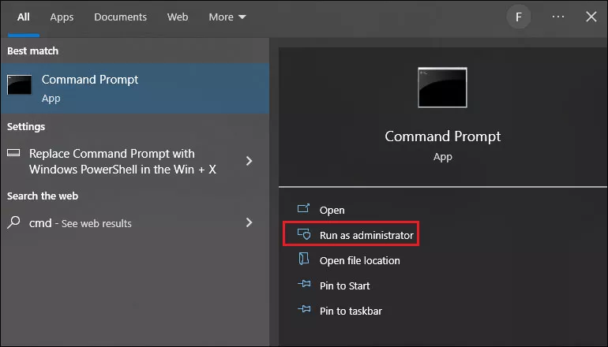Click the shield Run as administrator icon
608x347 pixels.
(x=304, y=234)
